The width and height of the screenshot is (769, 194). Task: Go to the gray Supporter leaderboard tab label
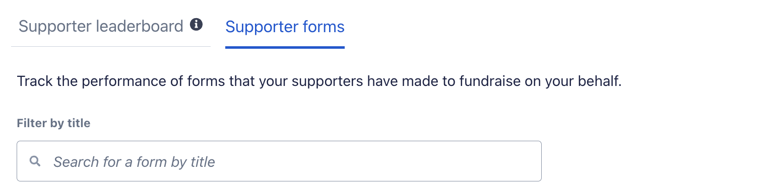point(101,26)
